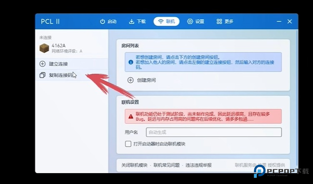Click the gear icon beside 设置

[190, 22]
